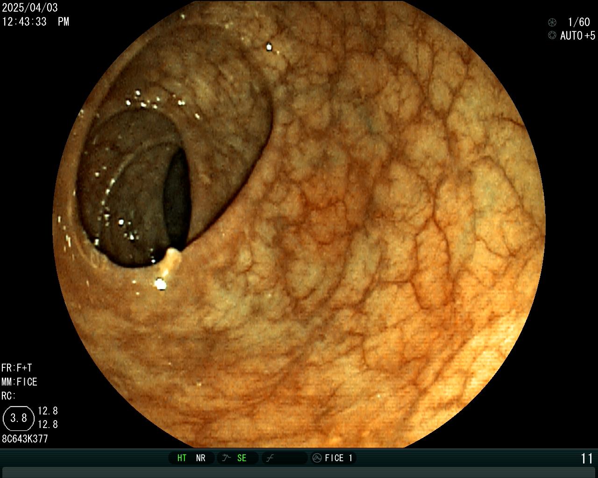This screenshot has width=598, height=478.
Task: Click the image counter 11
Action: tap(587, 458)
